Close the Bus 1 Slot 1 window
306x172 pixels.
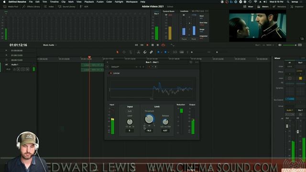(x=107, y=62)
